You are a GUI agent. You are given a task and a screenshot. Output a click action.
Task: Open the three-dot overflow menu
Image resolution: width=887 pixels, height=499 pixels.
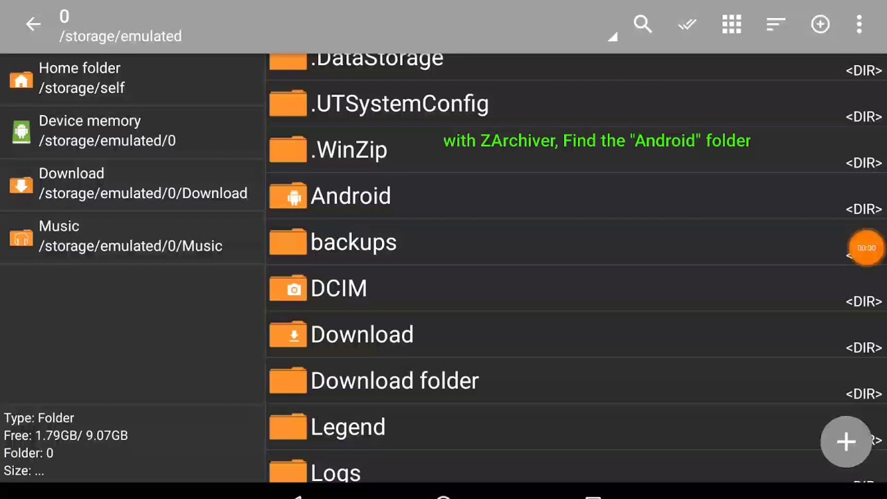click(859, 25)
